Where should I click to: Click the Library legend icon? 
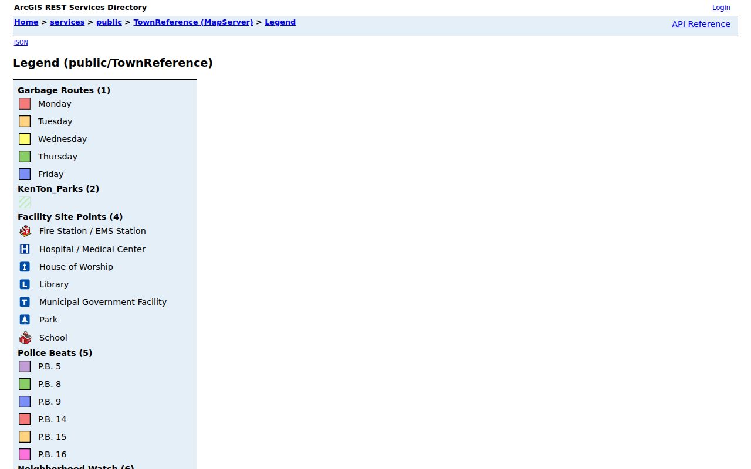[25, 284]
